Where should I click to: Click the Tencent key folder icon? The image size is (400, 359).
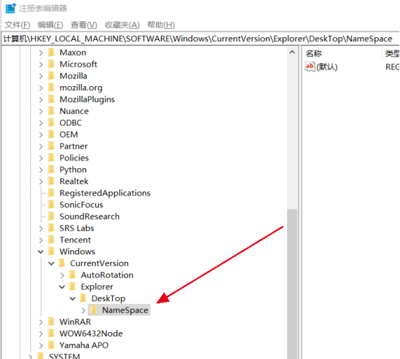pos(51,240)
